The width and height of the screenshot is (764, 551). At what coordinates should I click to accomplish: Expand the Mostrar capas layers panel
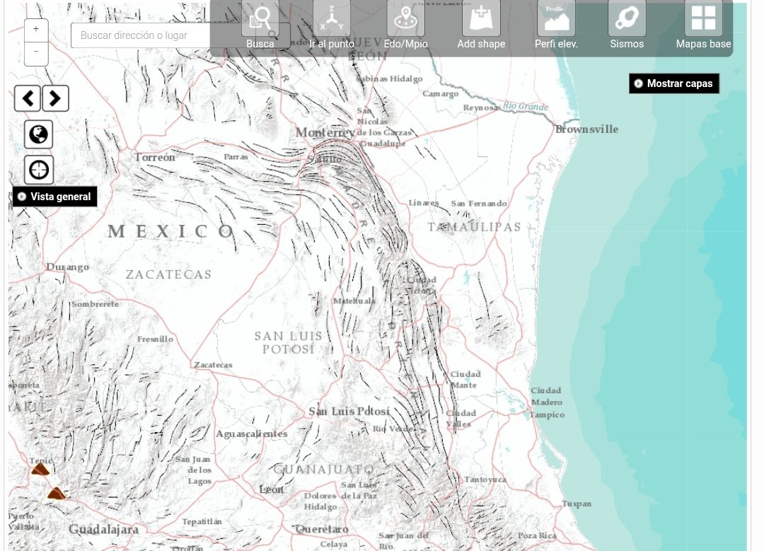[674, 83]
